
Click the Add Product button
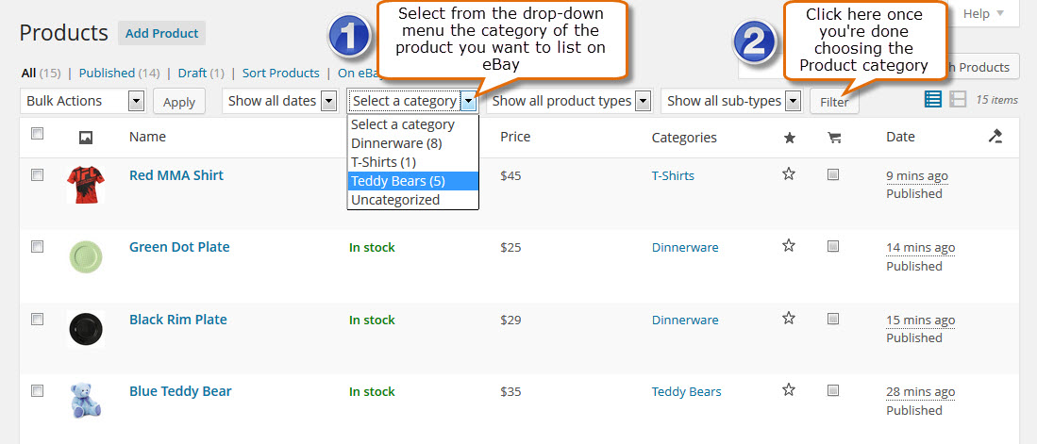[x=162, y=33]
